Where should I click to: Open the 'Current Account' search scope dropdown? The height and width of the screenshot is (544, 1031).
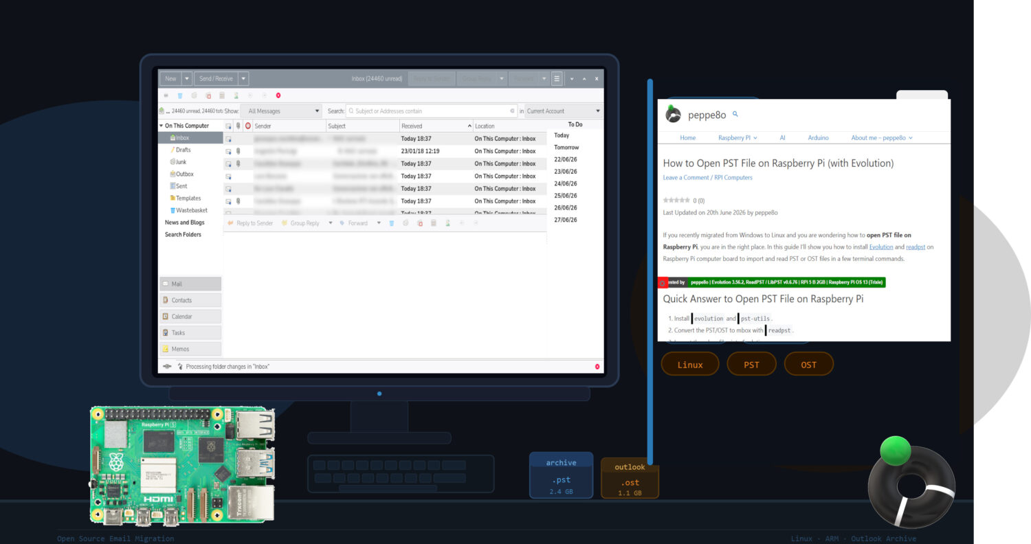click(x=564, y=111)
